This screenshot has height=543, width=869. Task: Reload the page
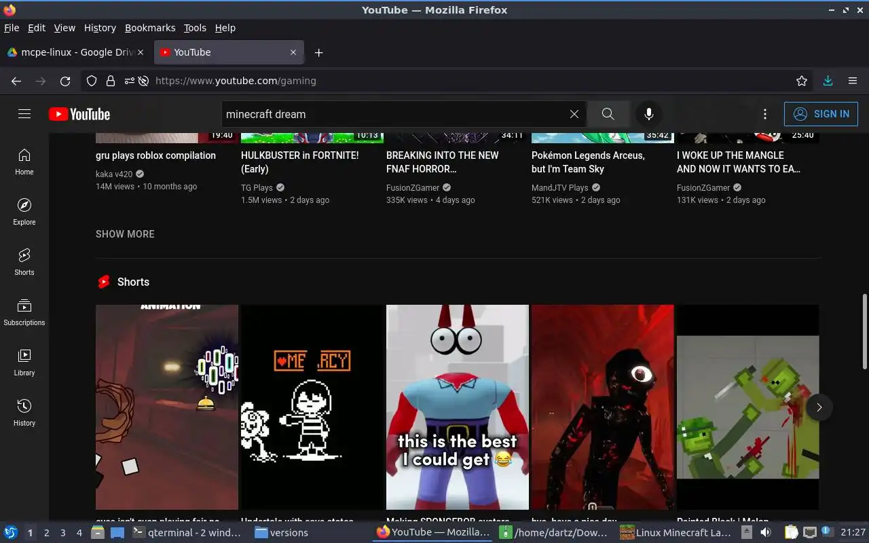[x=65, y=81]
